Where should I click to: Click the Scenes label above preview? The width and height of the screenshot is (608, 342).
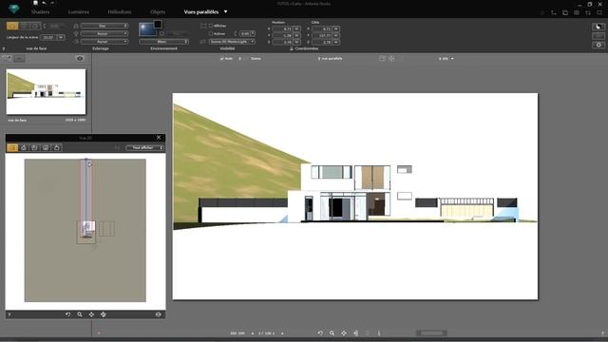click(x=256, y=59)
